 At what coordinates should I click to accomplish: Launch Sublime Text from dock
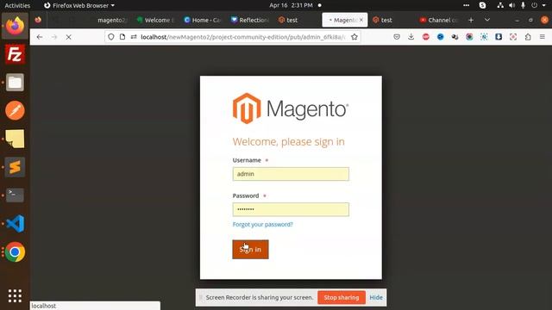point(15,167)
